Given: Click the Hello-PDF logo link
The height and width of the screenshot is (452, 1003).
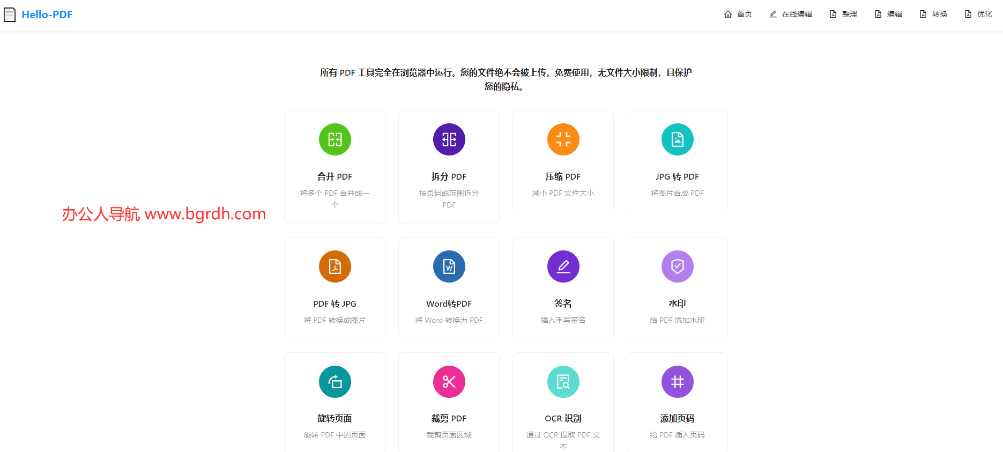Looking at the screenshot, I should (39, 14).
